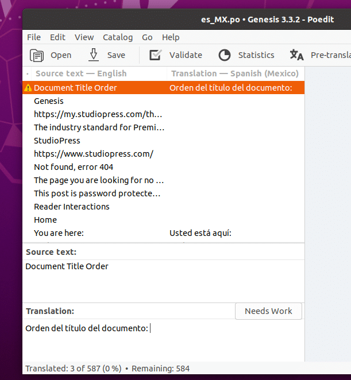Select the https://www.studiopress.com/ row
The height and width of the screenshot is (380, 351).
(164, 154)
